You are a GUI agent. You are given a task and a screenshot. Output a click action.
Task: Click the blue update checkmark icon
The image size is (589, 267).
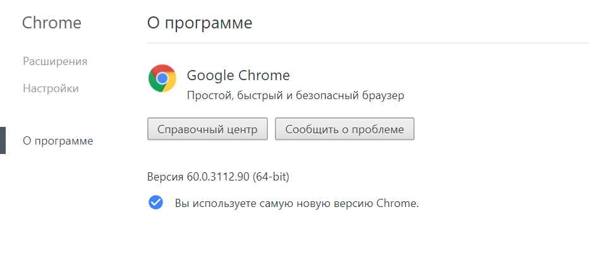click(155, 203)
